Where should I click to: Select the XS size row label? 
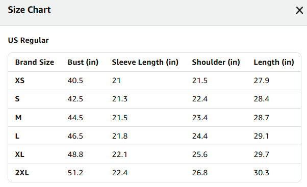click(x=20, y=81)
